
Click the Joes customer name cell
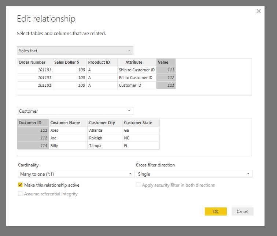pyautogui.click(x=68, y=130)
